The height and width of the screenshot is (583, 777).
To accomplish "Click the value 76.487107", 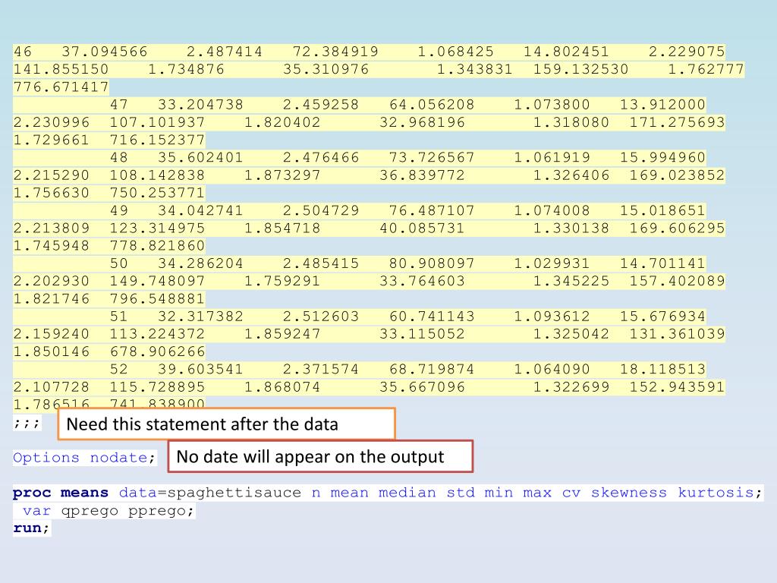I will click(432, 211).
